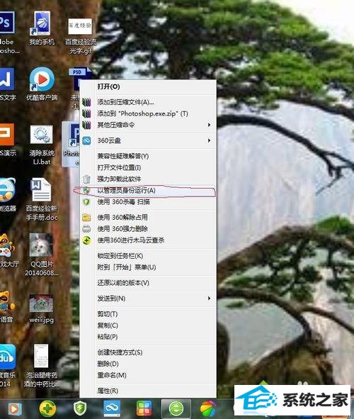This screenshot has width=354, height=419.
Task: Expand the 发送到(N) submenu arrow
Action: (x=210, y=298)
